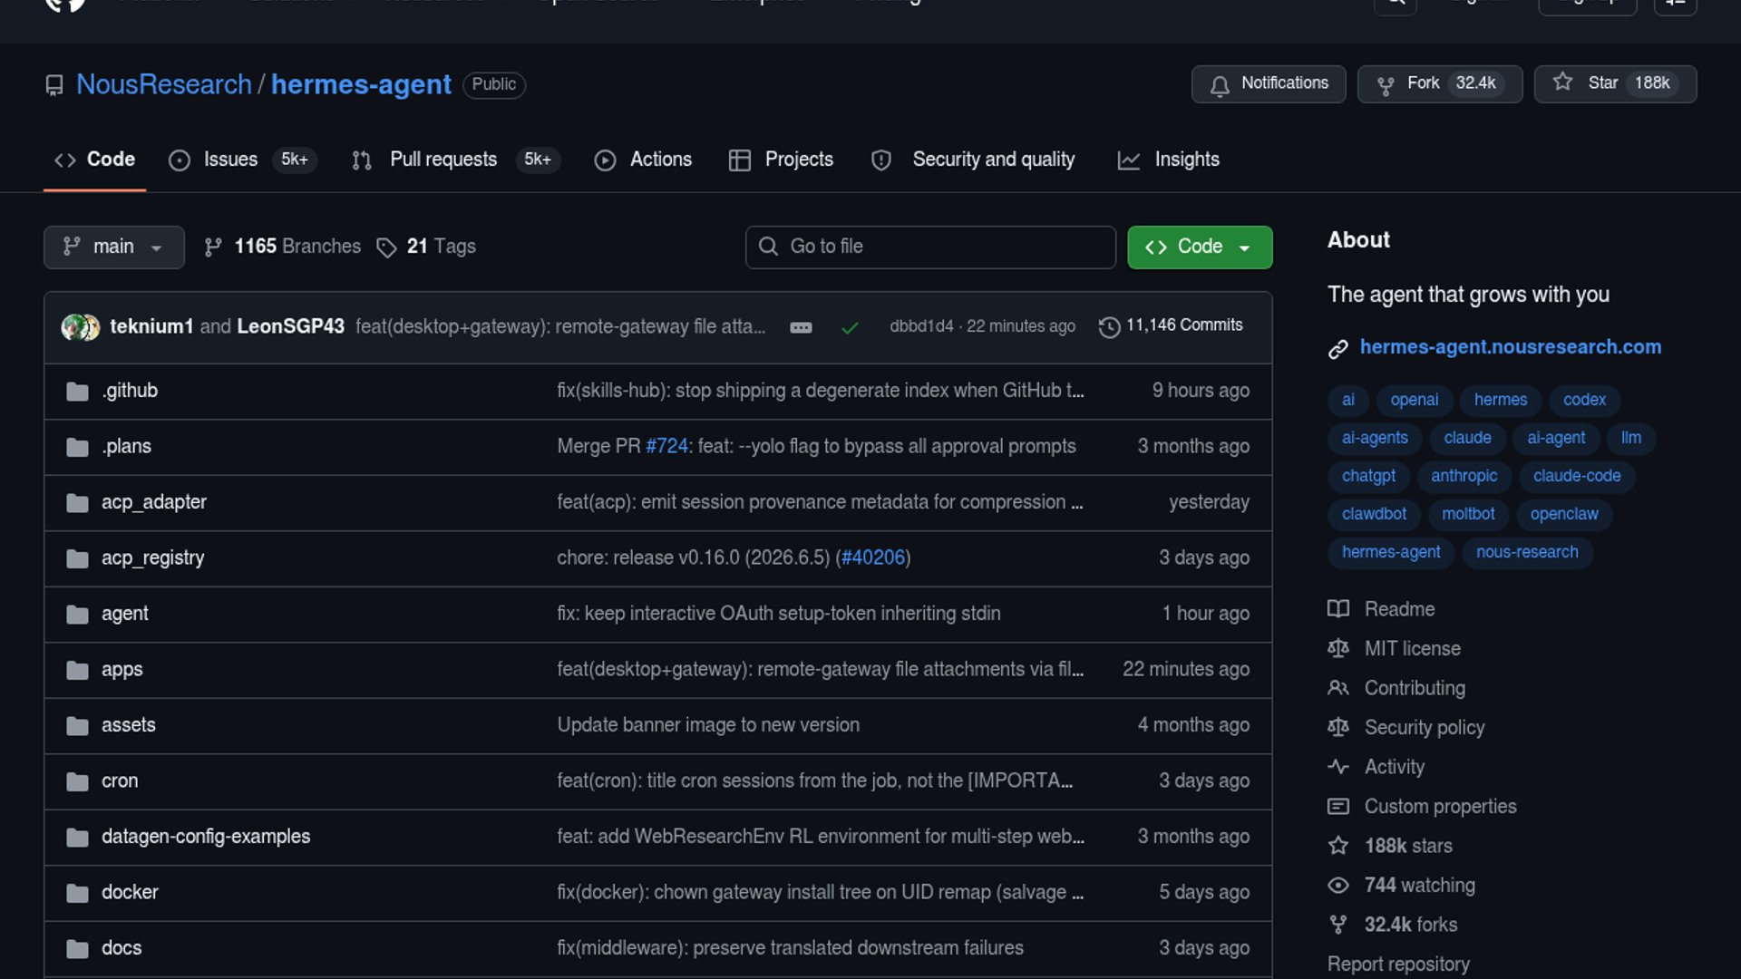This screenshot has width=1741, height=979.
Task: Click the Activity pulse icon
Action: pyautogui.click(x=1338, y=767)
